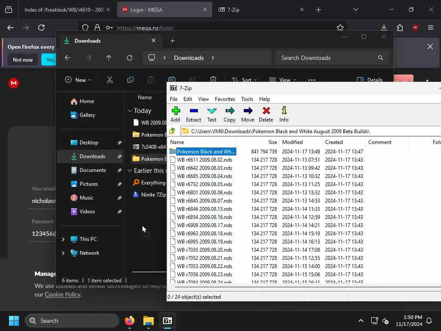The image size is (441, 331).
Task: Switch to the Index of /freakleak Firefox tab
Action: pyautogui.click(x=65, y=9)
